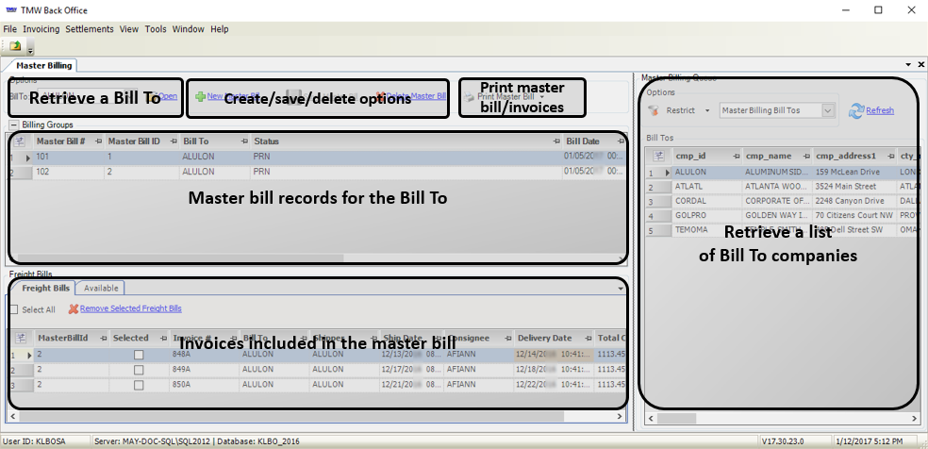928x449 pixels.
Task: Pin the cmp_name column
Action: 805,156
